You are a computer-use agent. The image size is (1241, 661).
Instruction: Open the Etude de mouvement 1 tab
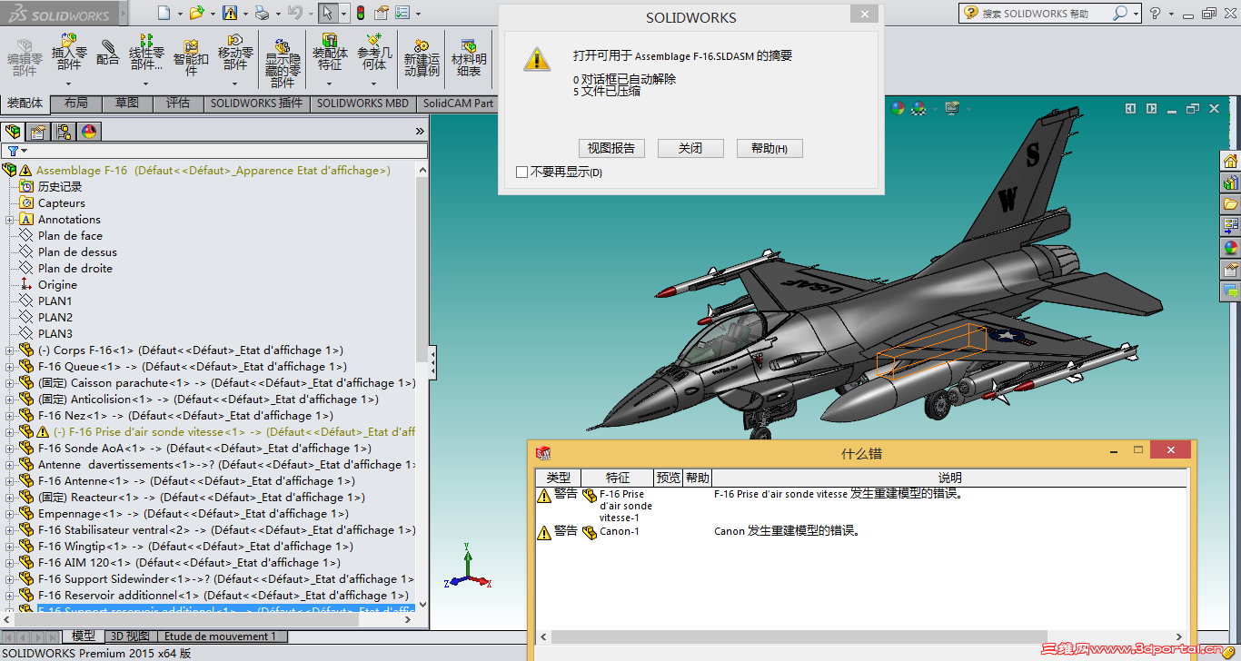pyautogui.click(x=221, y=636)
